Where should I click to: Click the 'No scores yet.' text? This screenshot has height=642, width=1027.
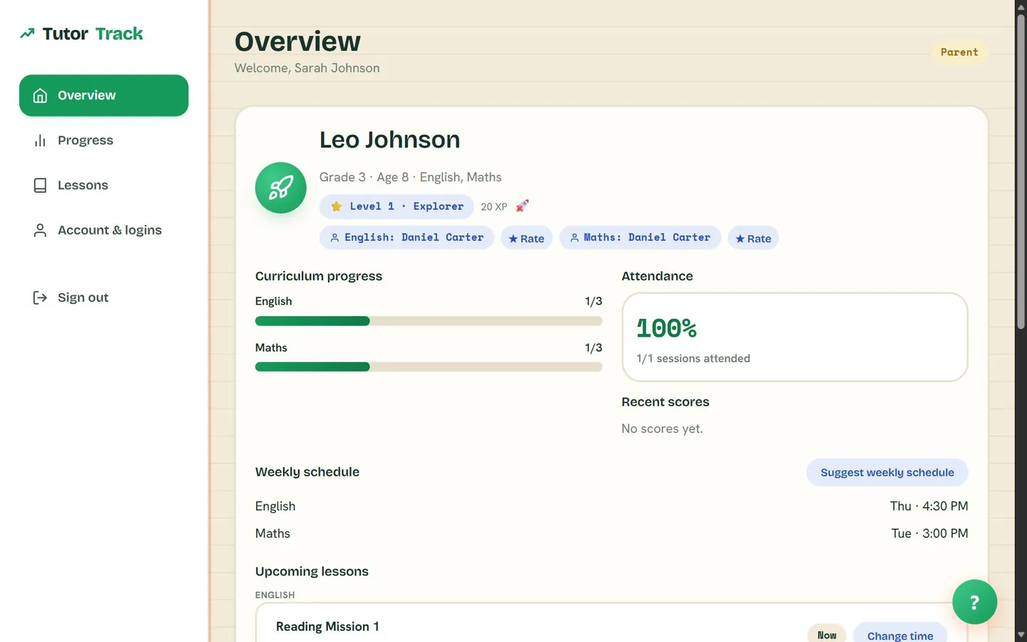click(662, 429)
